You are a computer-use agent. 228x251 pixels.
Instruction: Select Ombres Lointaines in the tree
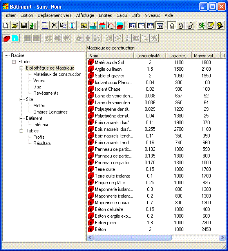click(x=50, y=112)
